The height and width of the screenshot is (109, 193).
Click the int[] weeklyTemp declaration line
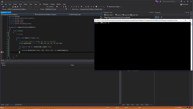click(x=41, y=43)
